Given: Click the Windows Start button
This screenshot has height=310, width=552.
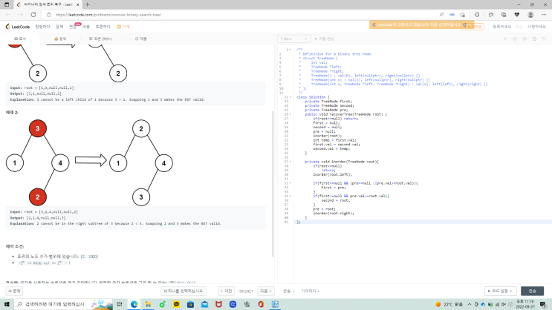Looking at the screenshot, I should (7, 304).
